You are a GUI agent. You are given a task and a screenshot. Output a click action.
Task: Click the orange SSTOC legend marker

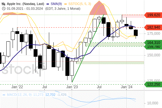[65, 4]
